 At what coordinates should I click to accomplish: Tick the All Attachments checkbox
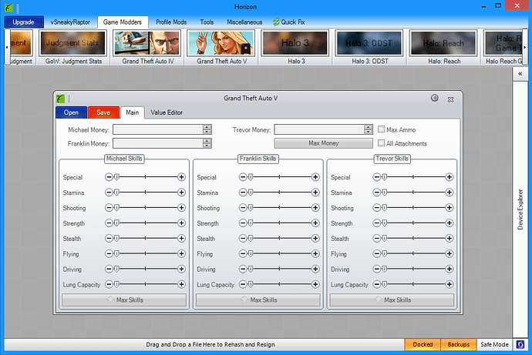coord(382,143)
